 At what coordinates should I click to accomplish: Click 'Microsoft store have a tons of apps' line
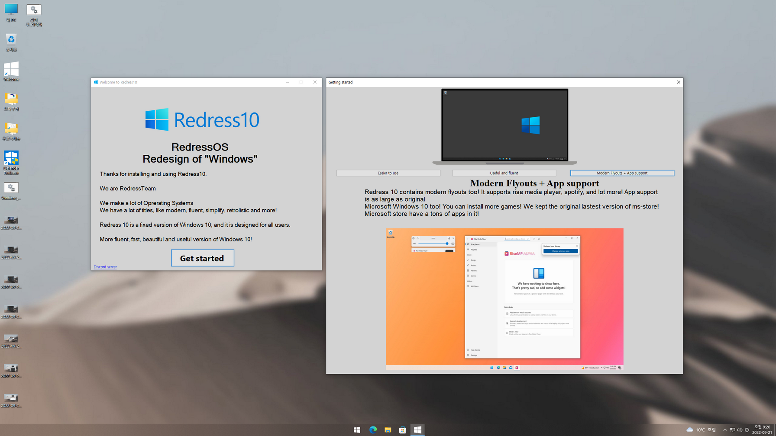pos(422,214)
